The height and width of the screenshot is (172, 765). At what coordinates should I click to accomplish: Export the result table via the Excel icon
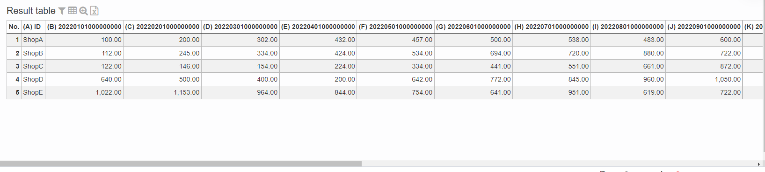[x=95, y=11]
